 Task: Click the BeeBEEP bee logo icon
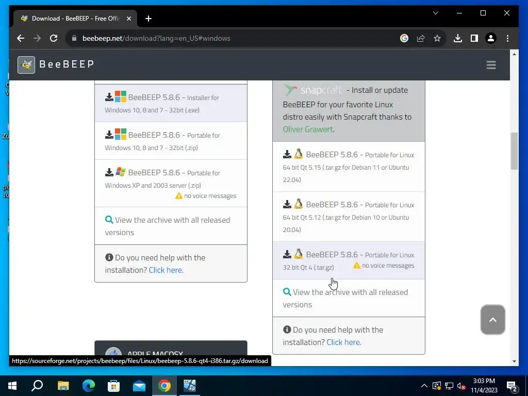click(26, 64)
